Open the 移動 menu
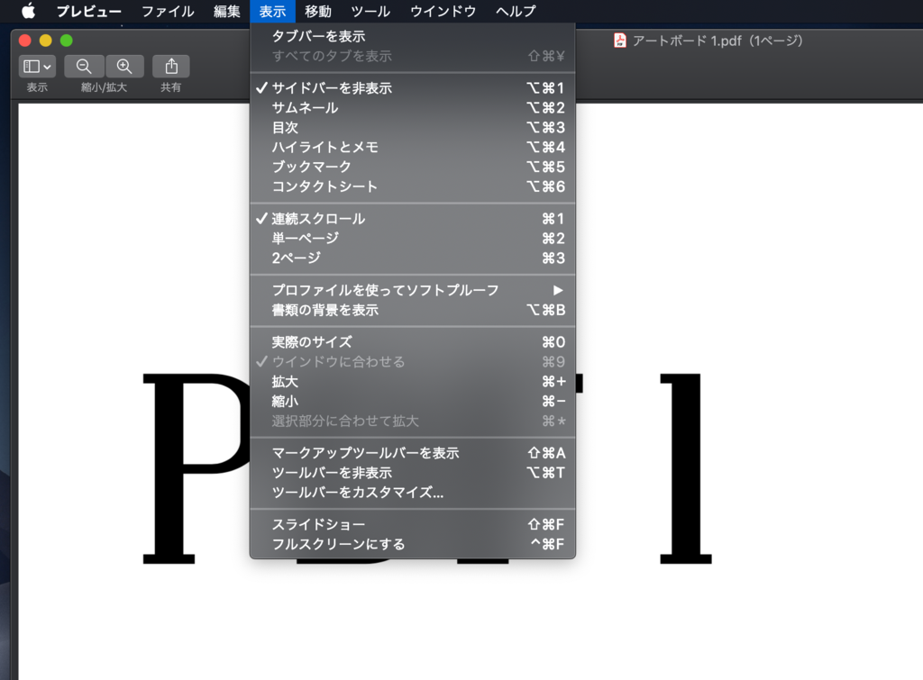 tap(318, 11)
